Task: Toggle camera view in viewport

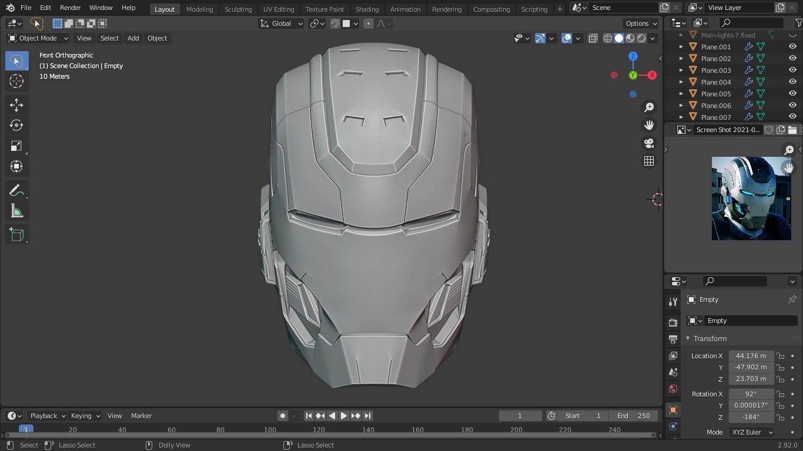Action: 649,143
